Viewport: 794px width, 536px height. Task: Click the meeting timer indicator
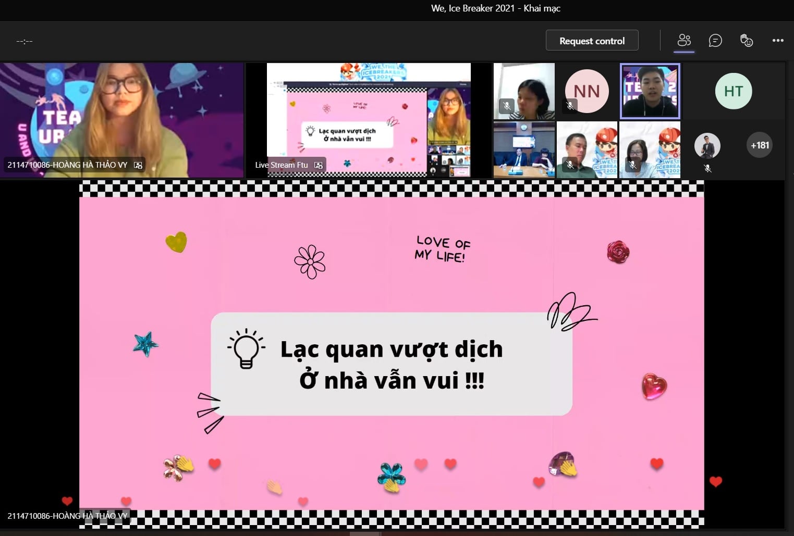pyautogui.click(x=25, y=41)
